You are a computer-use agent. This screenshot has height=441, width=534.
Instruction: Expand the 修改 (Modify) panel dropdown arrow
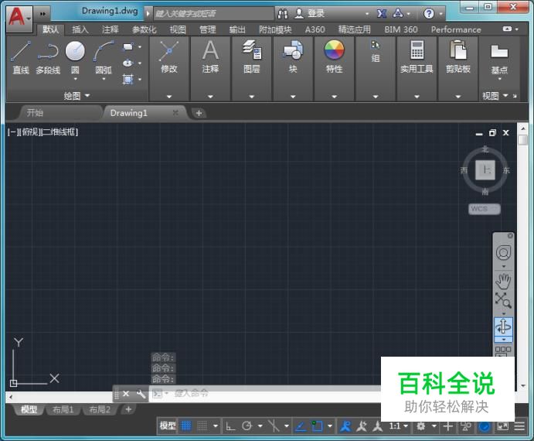168,97
